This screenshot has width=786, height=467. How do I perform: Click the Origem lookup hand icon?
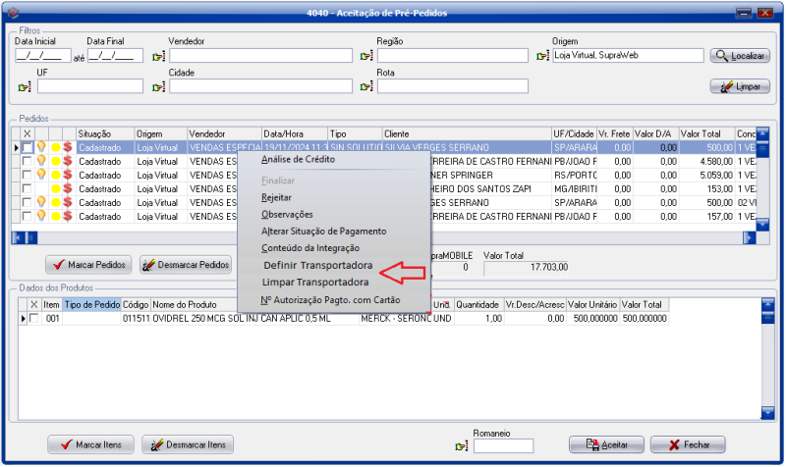(x=542, y=57)
